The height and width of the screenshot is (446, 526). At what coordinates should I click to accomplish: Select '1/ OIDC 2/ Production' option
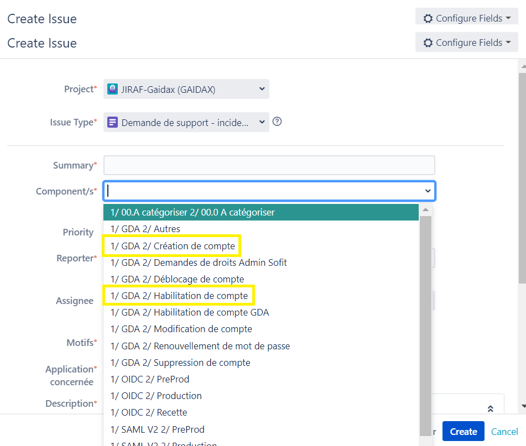pos(261,396)
